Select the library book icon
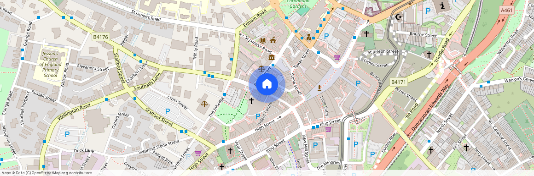534x176 pixels. (x=262, y=40)
